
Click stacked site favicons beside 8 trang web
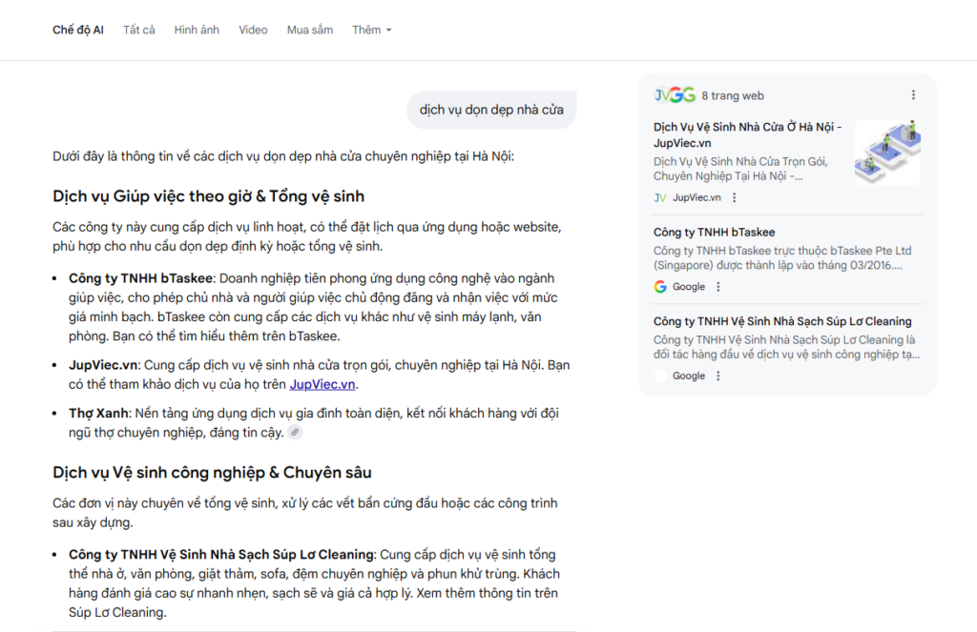(675, 95)
